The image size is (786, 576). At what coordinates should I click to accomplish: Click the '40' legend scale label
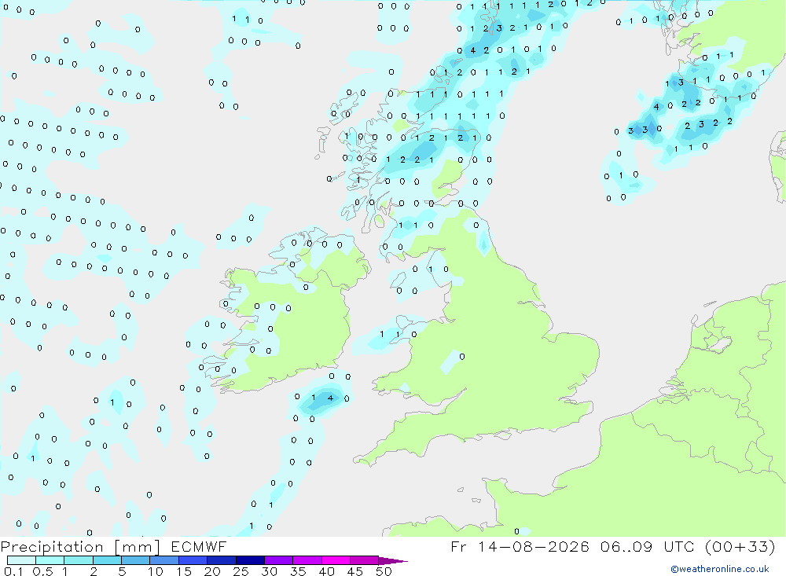pos(326,571)
